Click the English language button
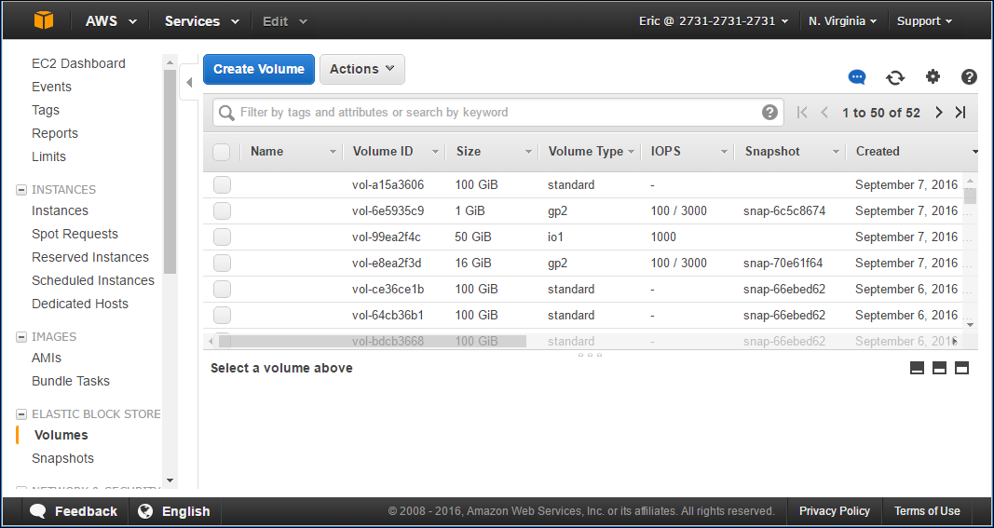The width and height of the screenshot is (994, 528). 173,511
